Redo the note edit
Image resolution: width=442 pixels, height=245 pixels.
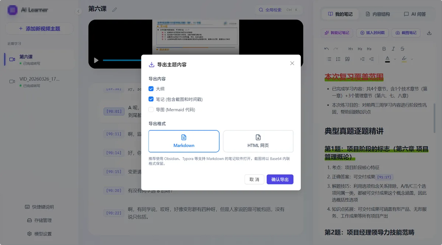coord(336,49)
